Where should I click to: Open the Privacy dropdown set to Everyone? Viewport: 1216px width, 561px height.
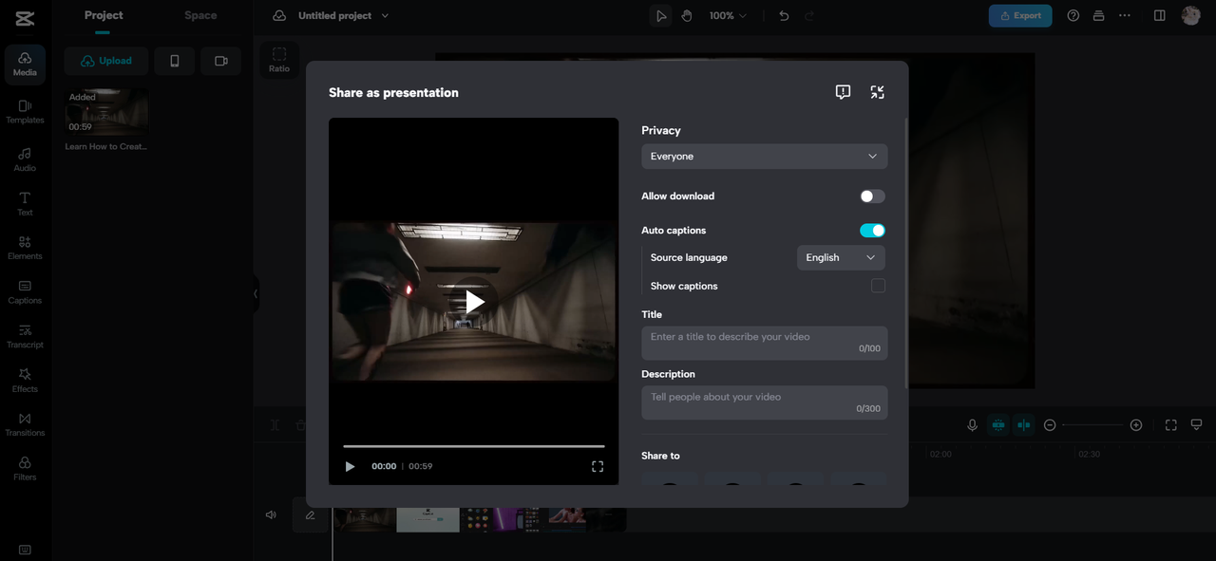[x=764, y=157]
